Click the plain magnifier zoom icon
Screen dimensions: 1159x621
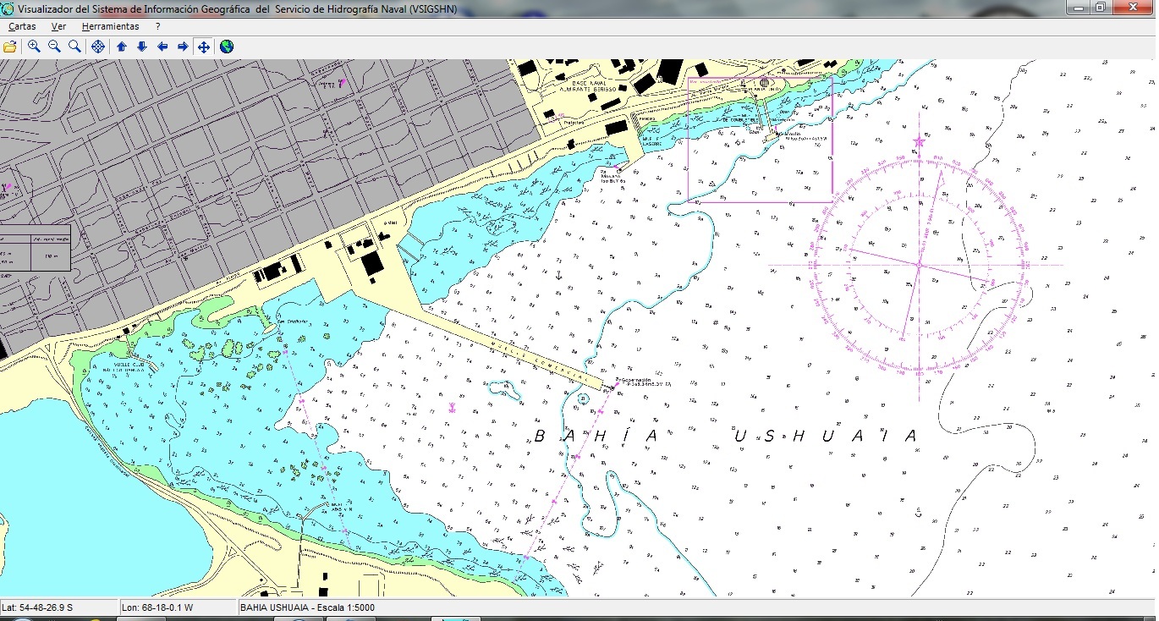(74, 47)
